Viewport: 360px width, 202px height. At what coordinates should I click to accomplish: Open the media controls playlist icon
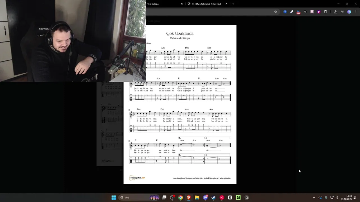point(342,12)
